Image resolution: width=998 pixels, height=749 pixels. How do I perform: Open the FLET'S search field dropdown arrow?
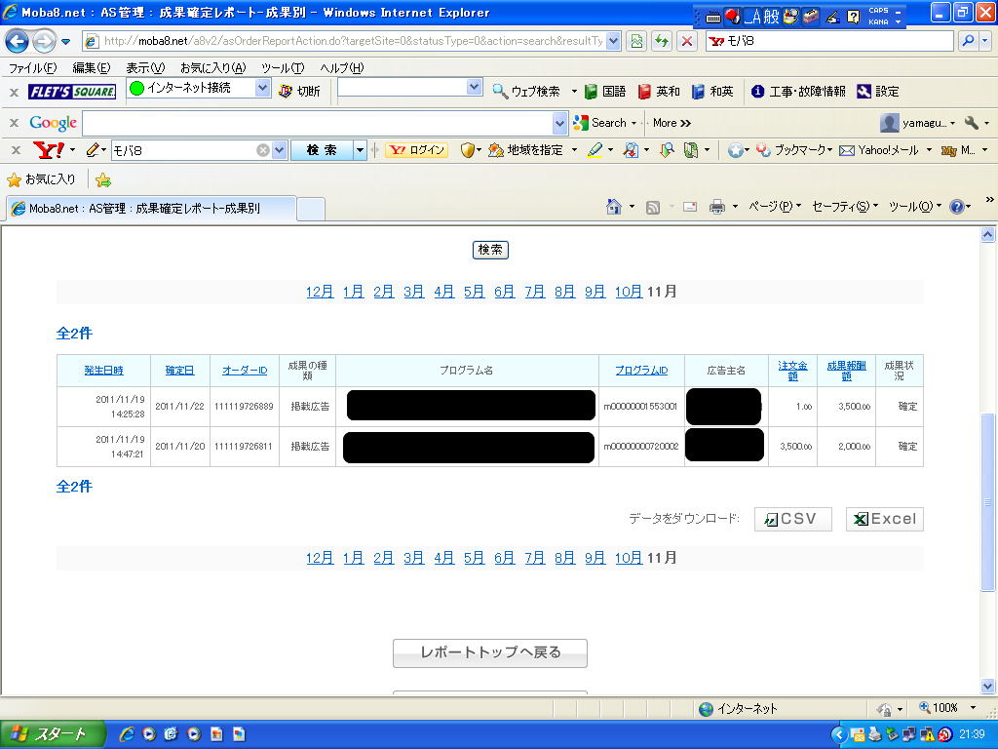[475, 87]
